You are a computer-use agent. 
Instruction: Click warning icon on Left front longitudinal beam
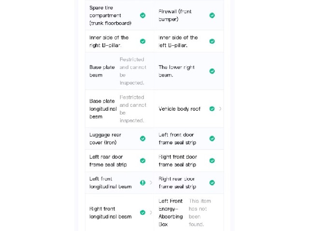[x=143, y=183]
